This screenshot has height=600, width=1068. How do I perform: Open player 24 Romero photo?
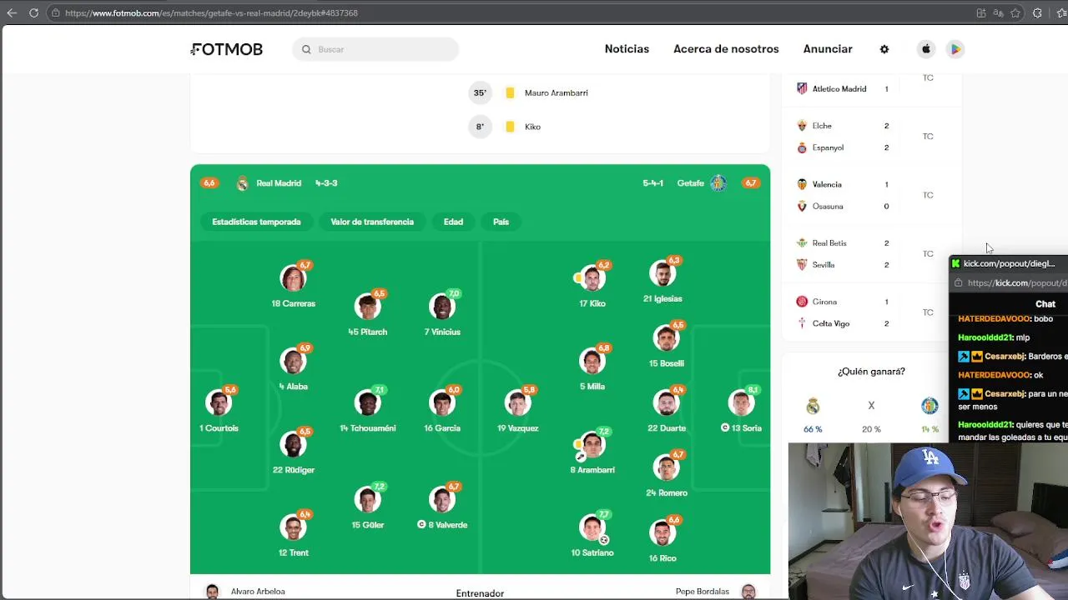[666, 467]
